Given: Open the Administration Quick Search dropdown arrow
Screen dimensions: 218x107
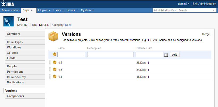Looking at the screenshot, I should (214, 10).
